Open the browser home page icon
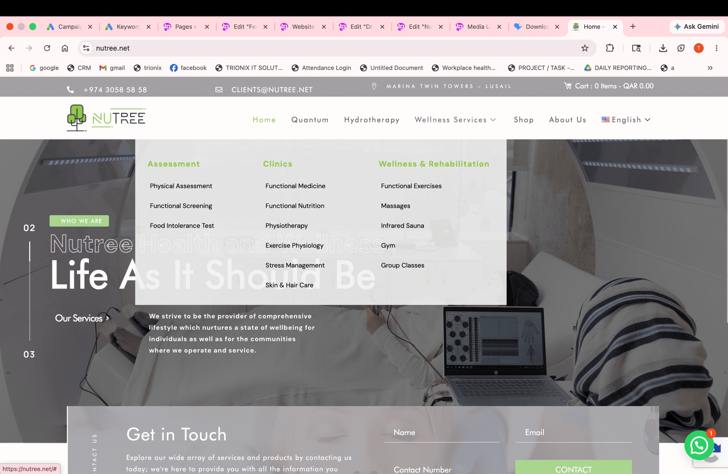The height and width of the screenshot is (474, 728). click(65, 48)
